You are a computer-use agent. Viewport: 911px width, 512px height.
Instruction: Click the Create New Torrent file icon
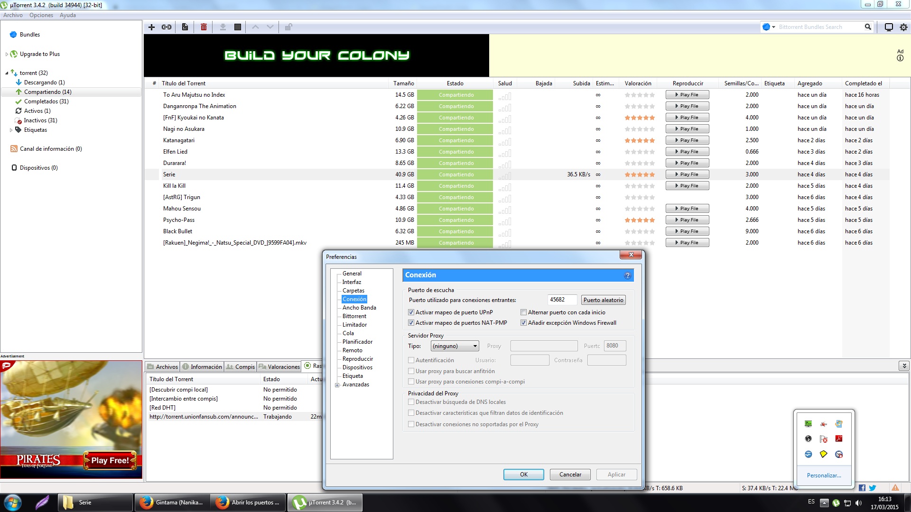coord(185,27)
